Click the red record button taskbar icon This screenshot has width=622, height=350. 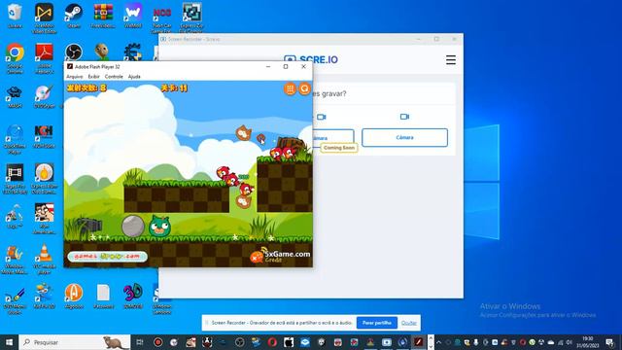click(x=157, y=342)
